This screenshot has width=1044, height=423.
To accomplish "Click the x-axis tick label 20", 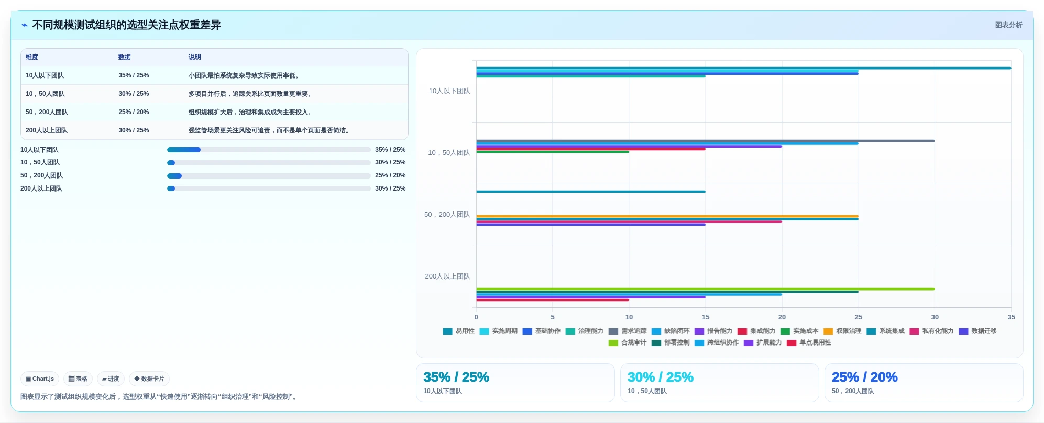I will [x=782, y=317].
